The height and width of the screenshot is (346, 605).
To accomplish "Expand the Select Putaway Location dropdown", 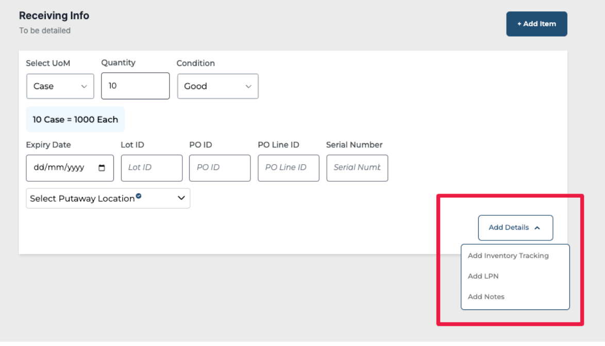I will [x=108, y=198].
